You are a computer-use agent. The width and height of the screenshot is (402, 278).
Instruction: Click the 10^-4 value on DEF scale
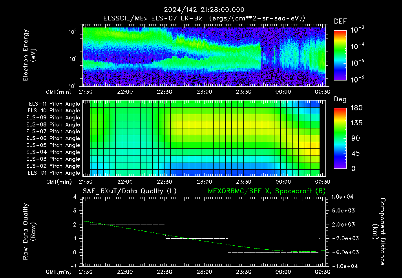(x=357, y=46)
